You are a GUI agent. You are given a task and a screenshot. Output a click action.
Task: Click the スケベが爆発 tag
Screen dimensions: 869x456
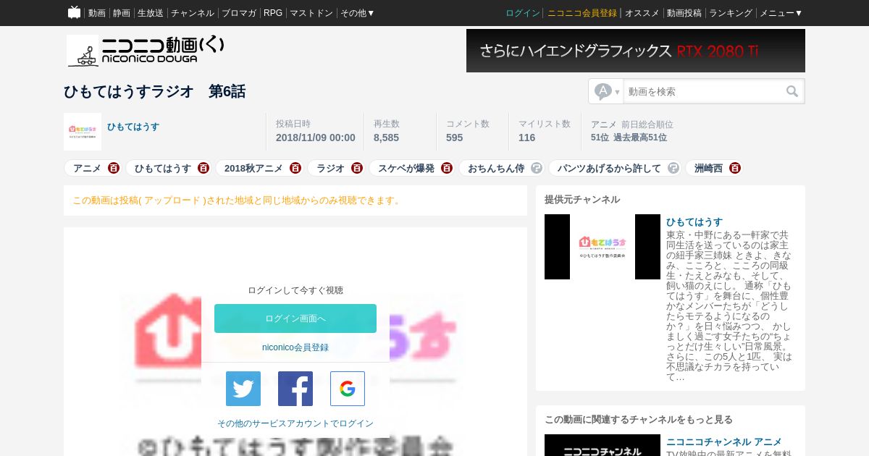[x=406, y=168]
